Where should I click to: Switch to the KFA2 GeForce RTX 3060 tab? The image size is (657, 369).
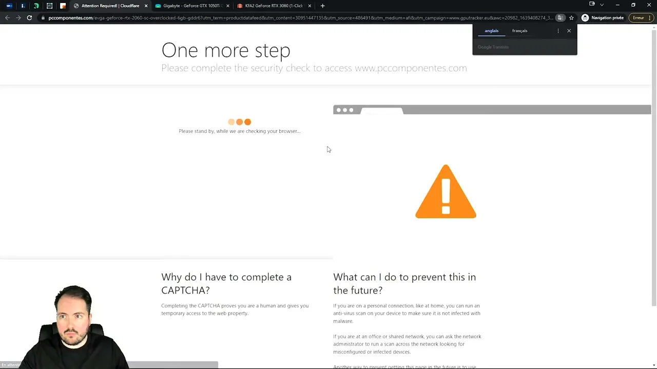[x=274, y=6]
